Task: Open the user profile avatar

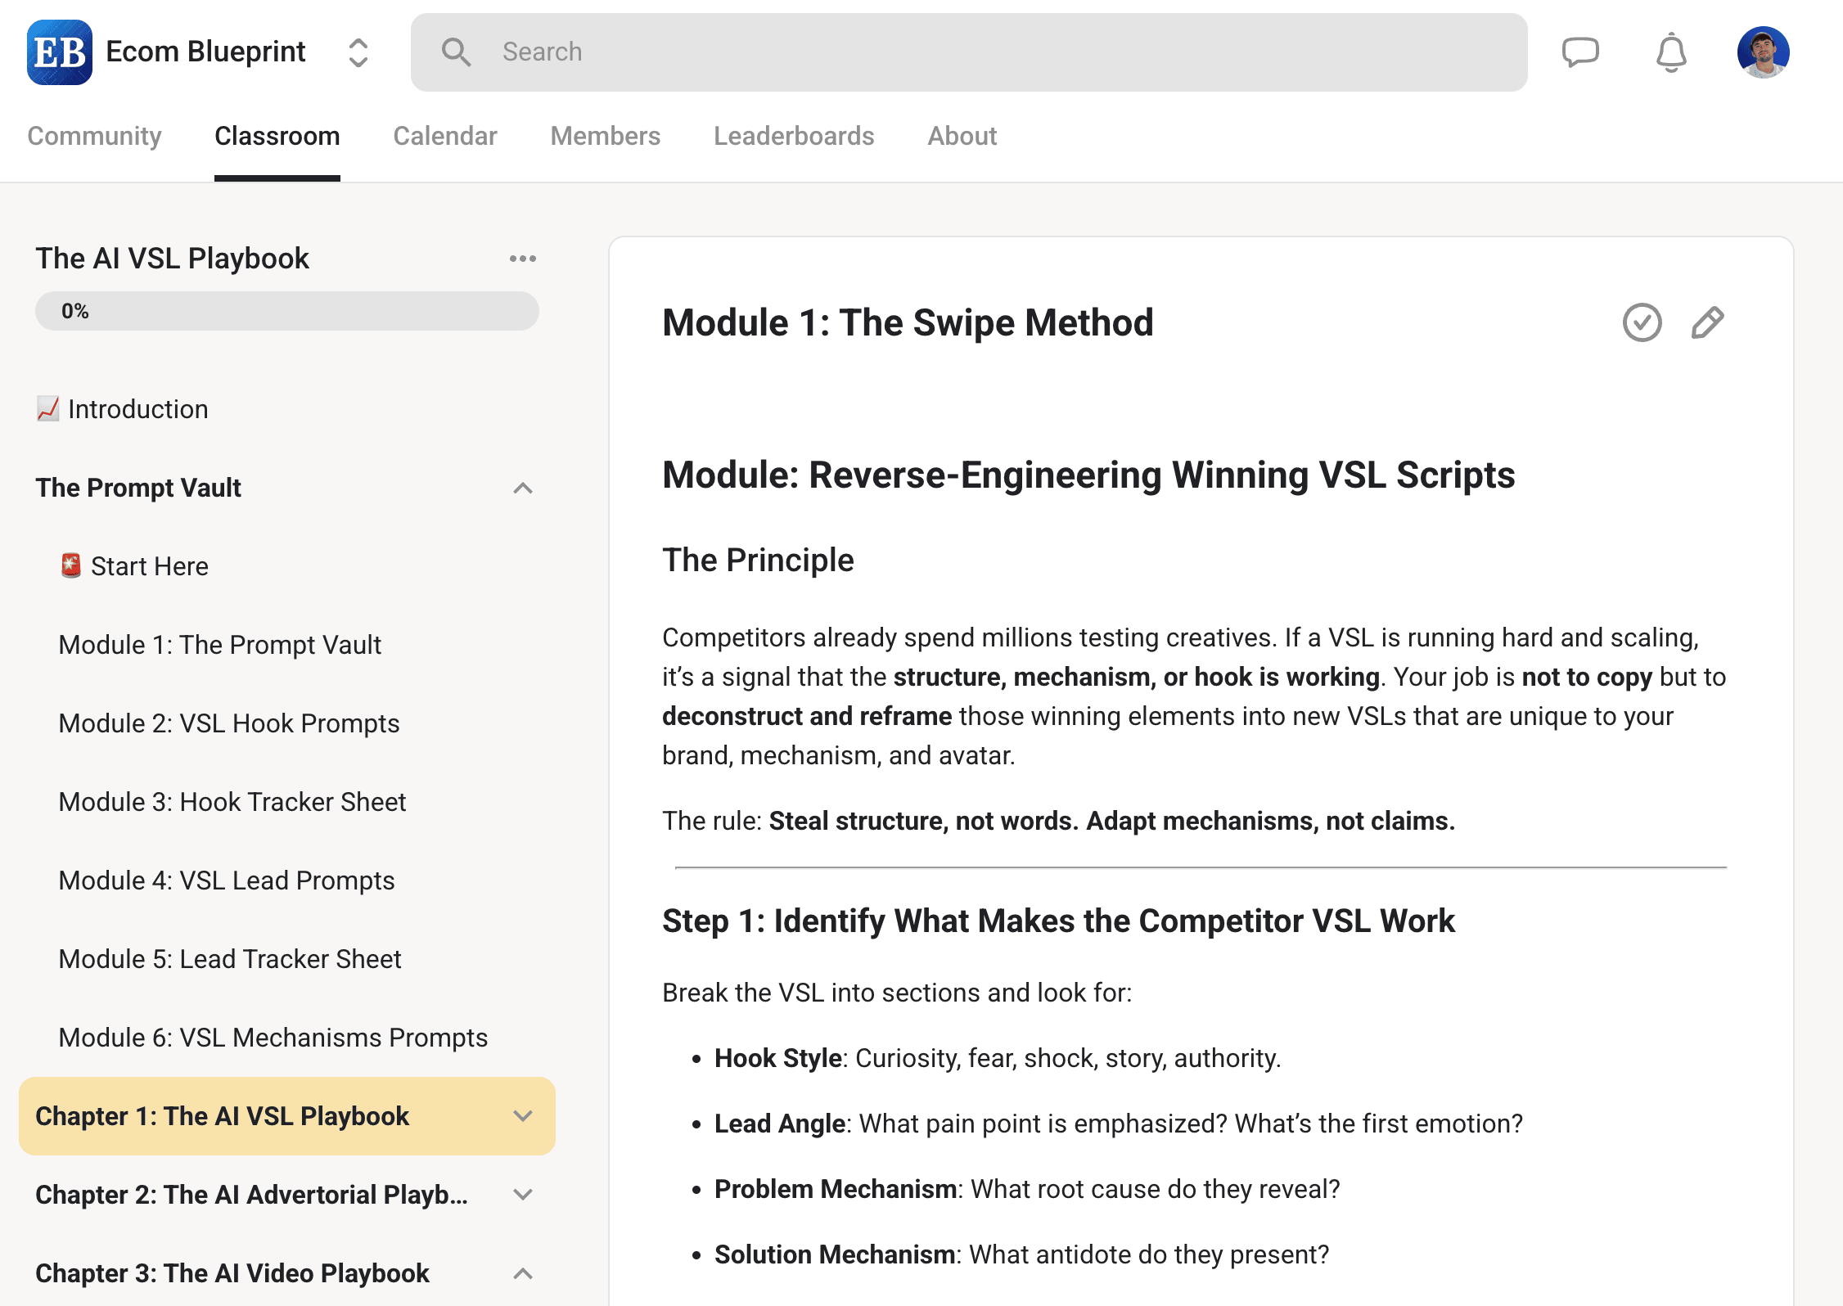Action: point(1763,52)
